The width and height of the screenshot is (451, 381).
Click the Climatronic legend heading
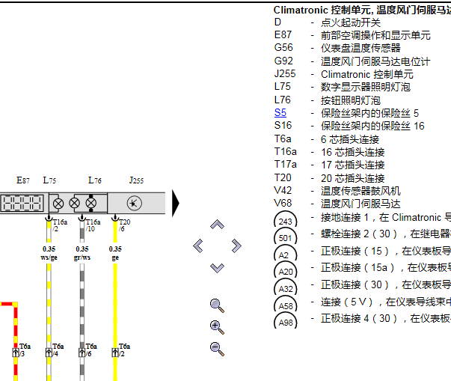(x=362, y=10)
